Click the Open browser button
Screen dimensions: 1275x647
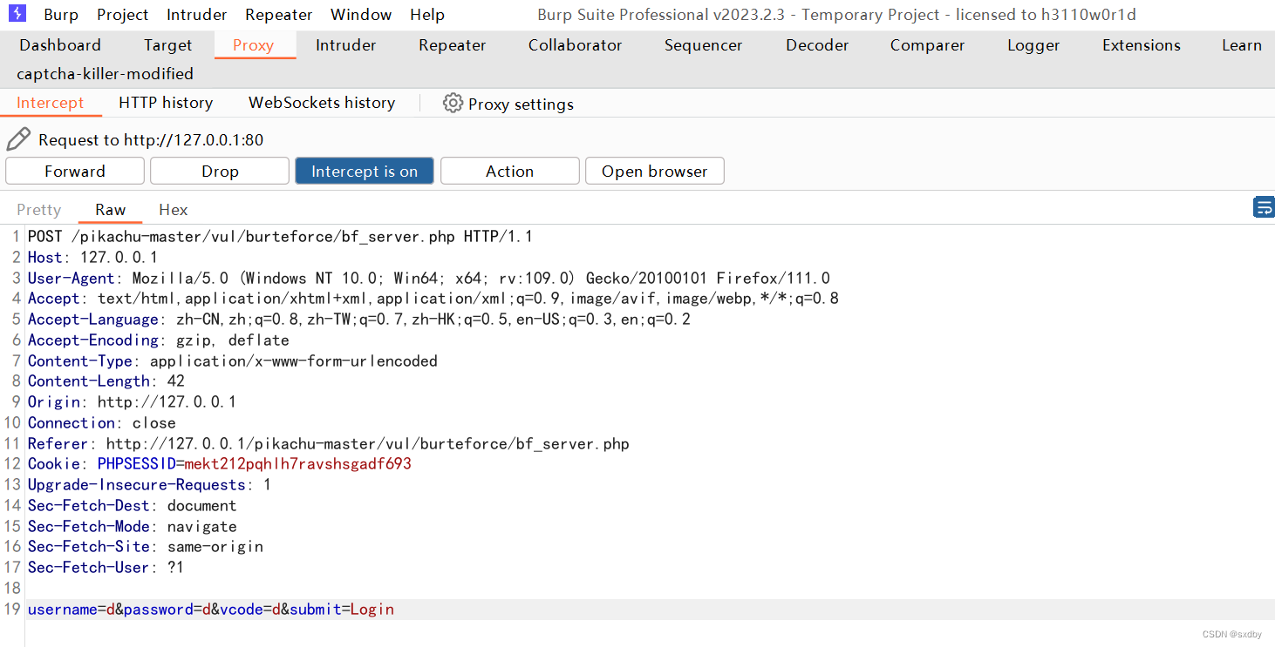click(654, 171)
